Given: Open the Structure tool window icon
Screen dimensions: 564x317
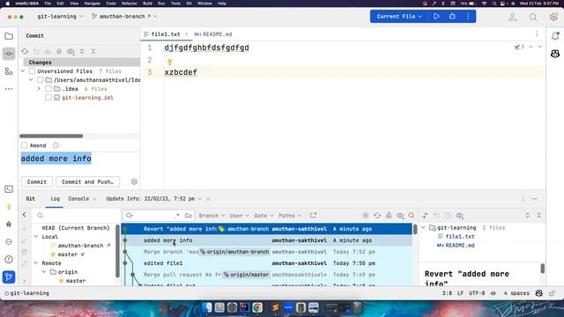Looking at the screenshot, I should 9,71.
